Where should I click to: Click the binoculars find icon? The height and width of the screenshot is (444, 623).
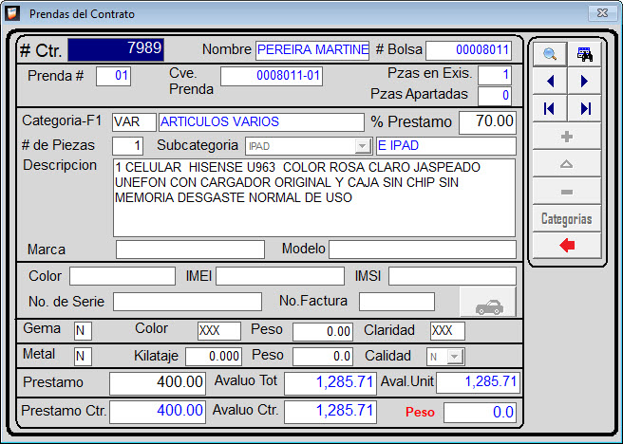click(x=585, y=54)
